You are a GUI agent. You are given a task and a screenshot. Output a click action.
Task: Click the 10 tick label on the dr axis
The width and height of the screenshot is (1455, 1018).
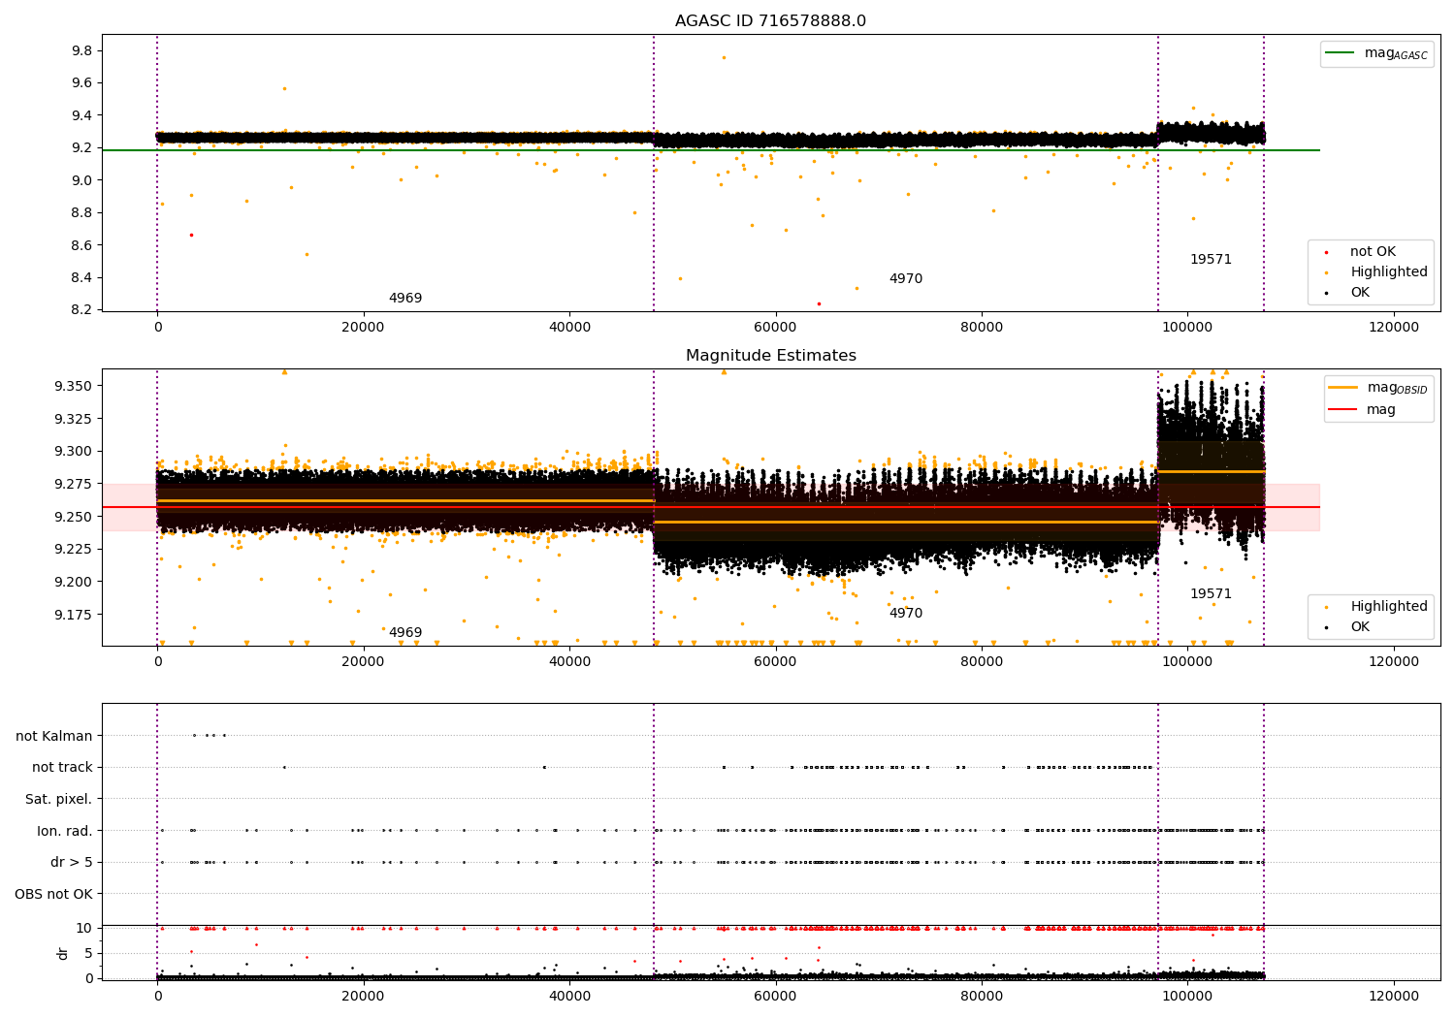point(84,928)
